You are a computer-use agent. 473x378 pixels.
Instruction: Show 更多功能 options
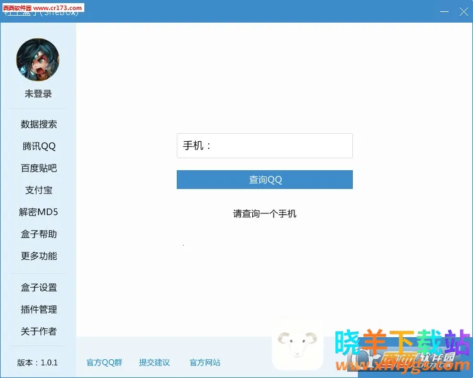coord(38,256)
